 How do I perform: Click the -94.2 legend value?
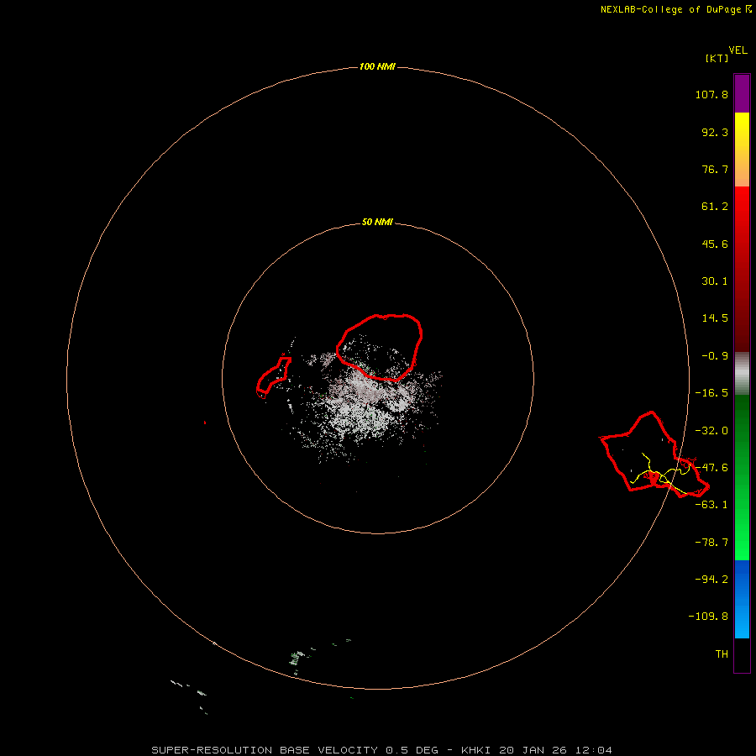tap(711, 579)
